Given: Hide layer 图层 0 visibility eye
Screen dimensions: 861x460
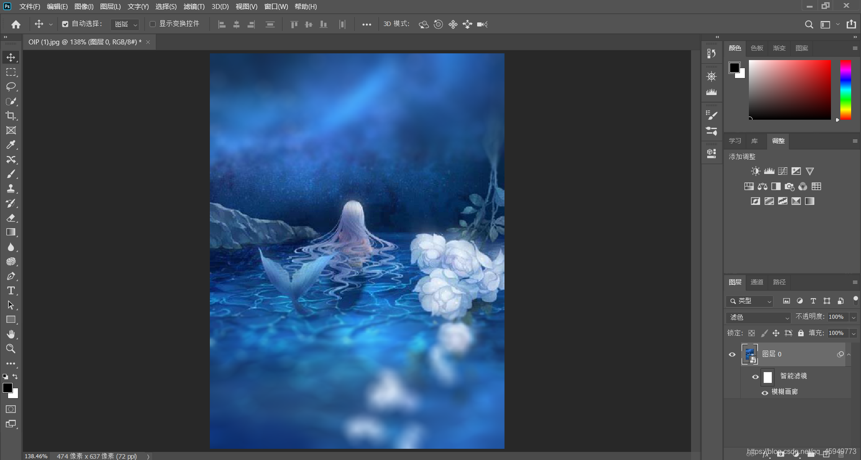Looking at the screenshot, I should point(732,355).
